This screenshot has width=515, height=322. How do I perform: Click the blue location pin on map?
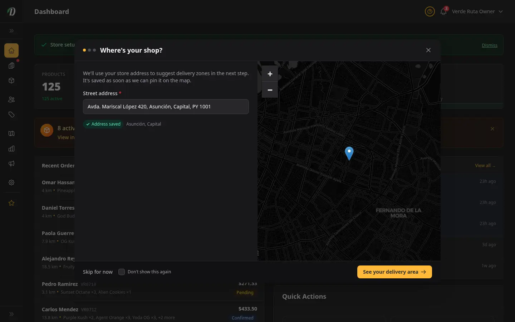click(x=349, y=153)
